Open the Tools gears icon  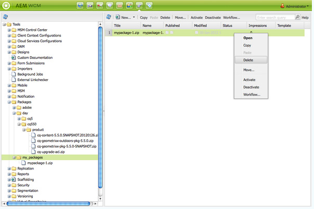coord(139,5)
